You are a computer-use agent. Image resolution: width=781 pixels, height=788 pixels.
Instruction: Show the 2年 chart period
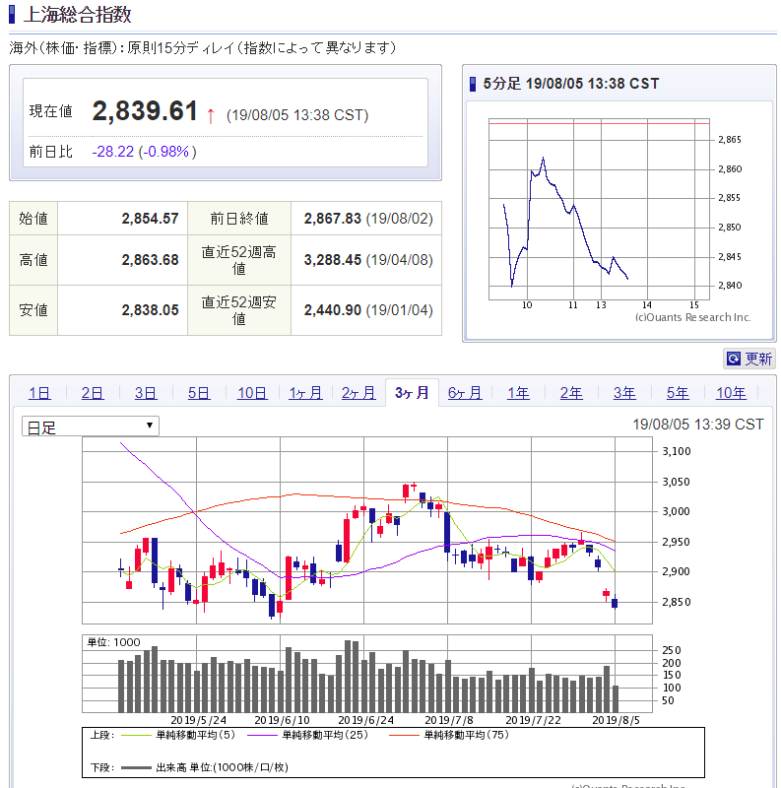tap(571, 393)
